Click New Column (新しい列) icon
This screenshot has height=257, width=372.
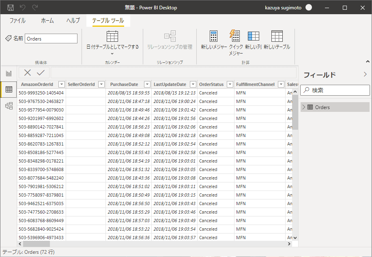click(253, 36)
